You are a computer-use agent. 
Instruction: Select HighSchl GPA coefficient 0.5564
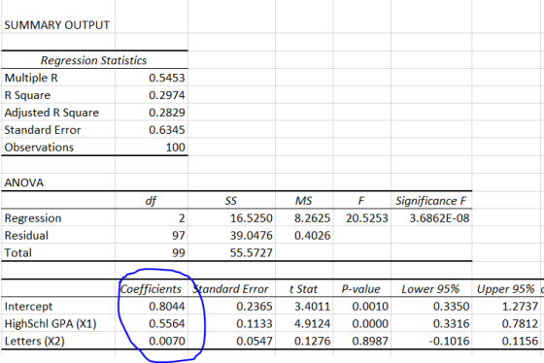pos(167,323)
